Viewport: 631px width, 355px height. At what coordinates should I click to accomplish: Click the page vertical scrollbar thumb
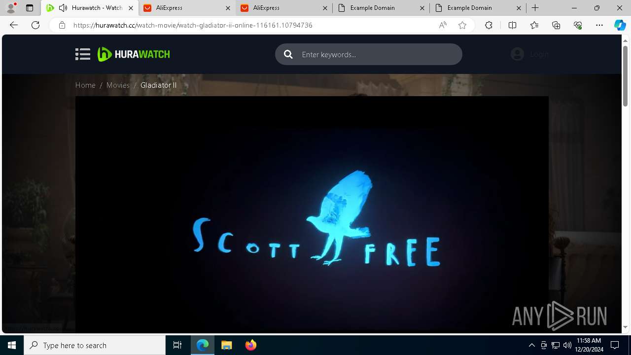point(626,76)
